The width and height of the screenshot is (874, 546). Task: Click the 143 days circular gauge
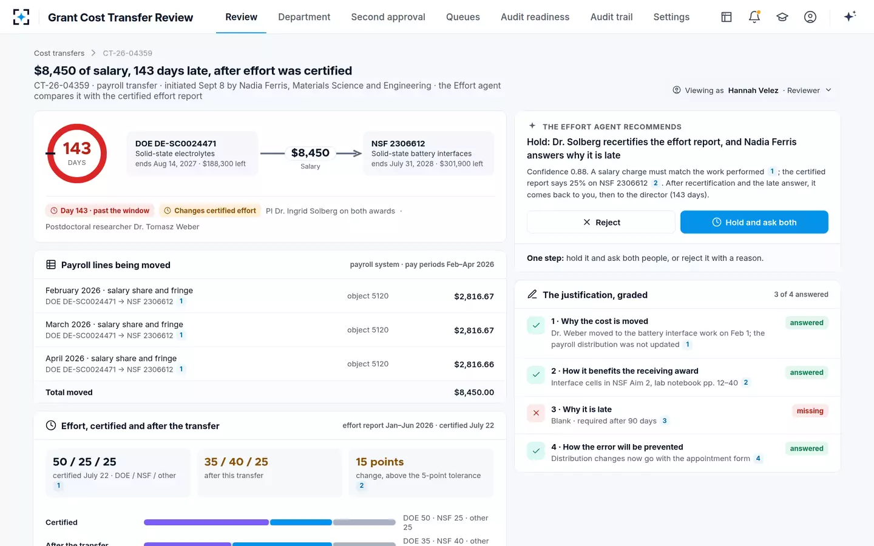click(x=77, y=153)
